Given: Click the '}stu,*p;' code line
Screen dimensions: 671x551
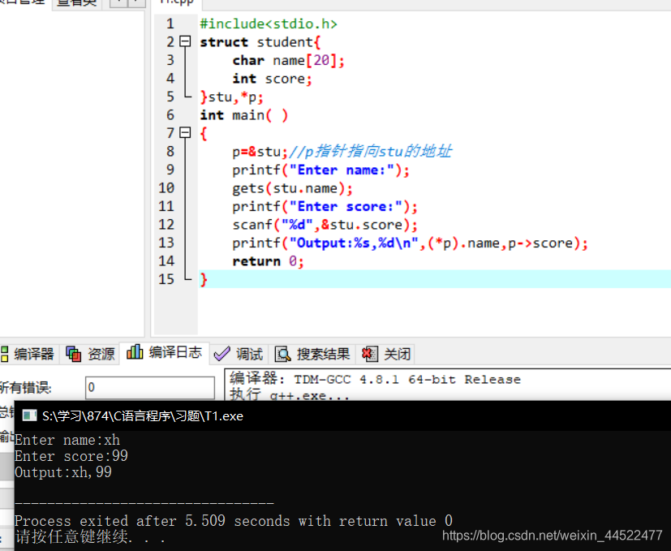Looking at the screenshot, I should coord(231,97).
